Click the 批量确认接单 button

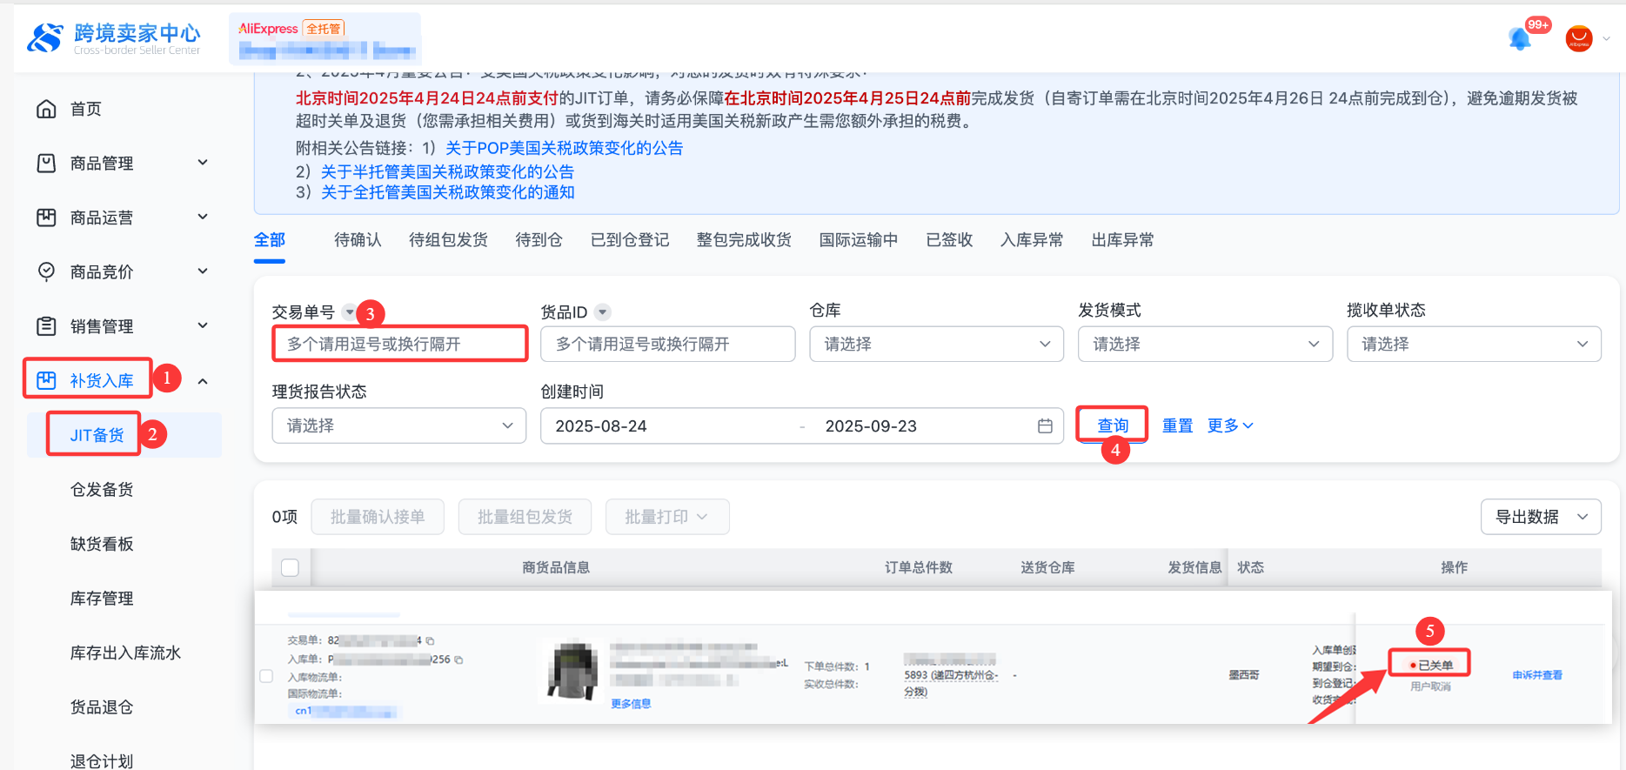[378, 517]
